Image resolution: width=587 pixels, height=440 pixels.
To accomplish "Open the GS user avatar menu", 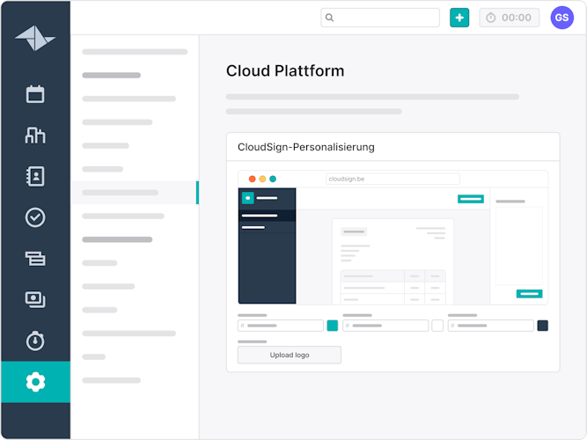I will tap(561, 18).
